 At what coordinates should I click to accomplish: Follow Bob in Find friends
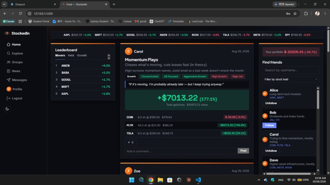(269, 125)
